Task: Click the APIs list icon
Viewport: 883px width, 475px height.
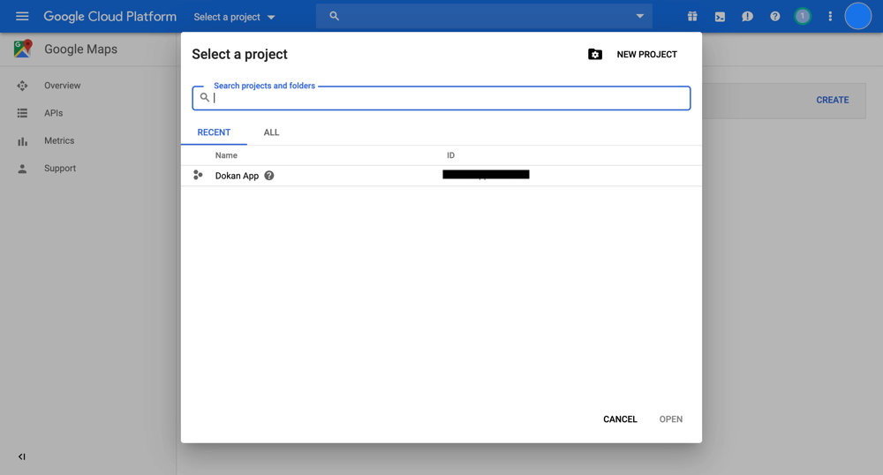Action: (22, 113)
